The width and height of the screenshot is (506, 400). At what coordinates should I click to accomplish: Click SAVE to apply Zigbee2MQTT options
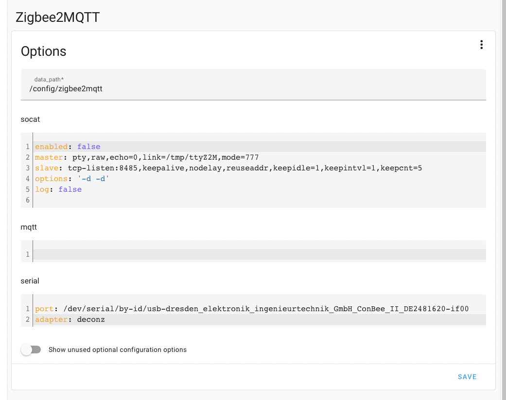pyautogui.click(x=467, y=377)
